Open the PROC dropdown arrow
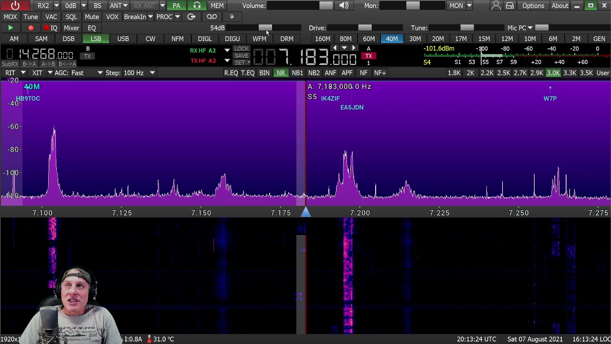Image resolution: width=611 pixels, height=344 pixels. pyautogui.click(x=177, y=17)
